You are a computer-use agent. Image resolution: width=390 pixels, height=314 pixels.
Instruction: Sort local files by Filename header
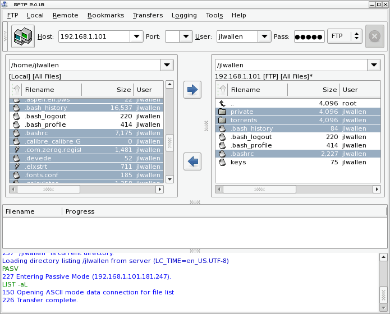pyautogui.click(x=52, y=90)
